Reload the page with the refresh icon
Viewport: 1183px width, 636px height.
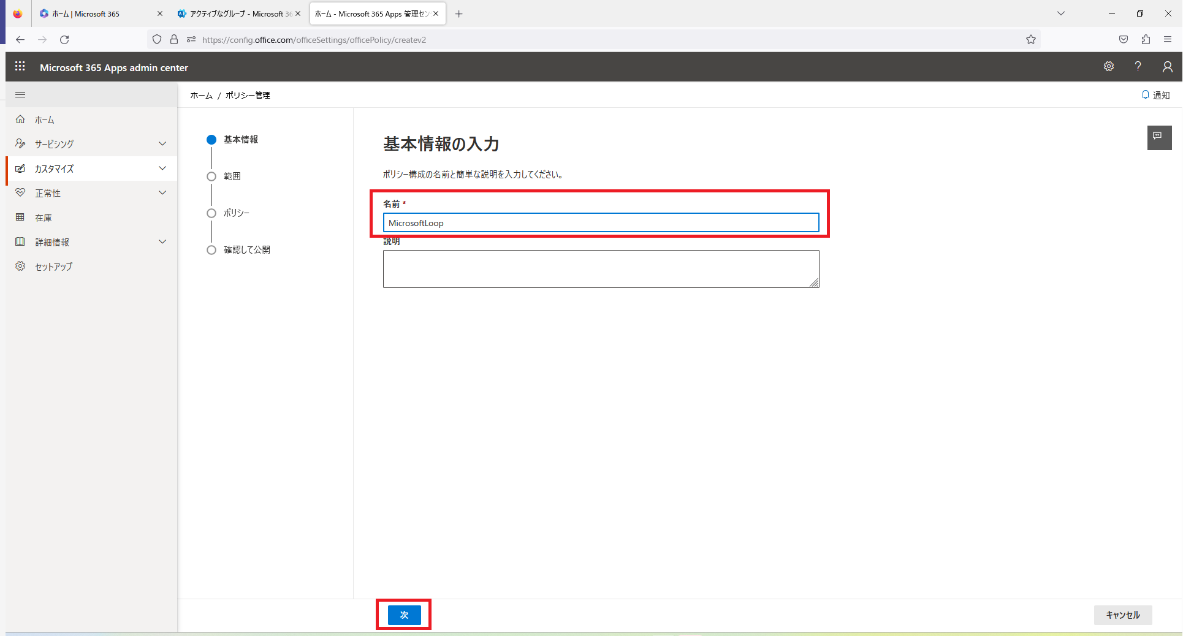tap(64, 39)
